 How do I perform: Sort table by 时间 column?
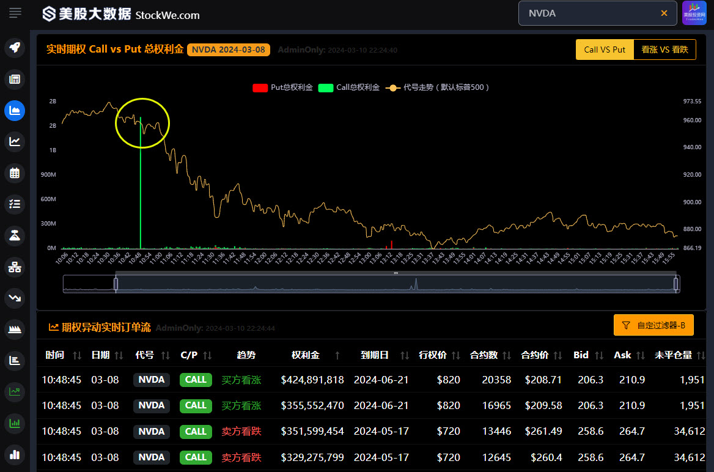(77, 355)
